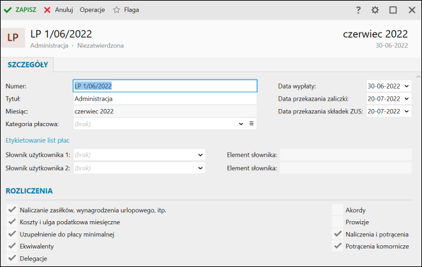Open help with the question mark icon

(358, 10)
